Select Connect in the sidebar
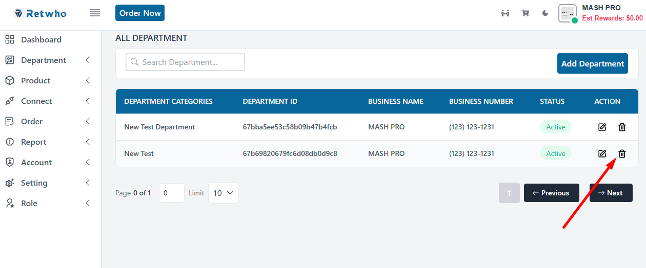 click(36, 101)
